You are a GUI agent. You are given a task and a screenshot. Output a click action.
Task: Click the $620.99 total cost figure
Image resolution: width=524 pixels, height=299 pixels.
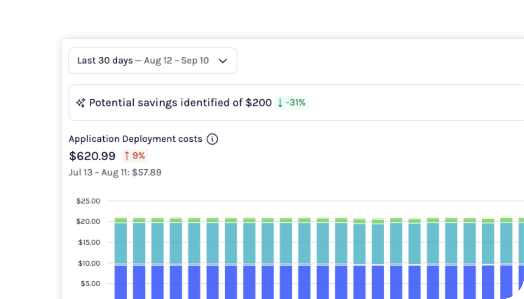pyautogui.click(x=92, y=156)
